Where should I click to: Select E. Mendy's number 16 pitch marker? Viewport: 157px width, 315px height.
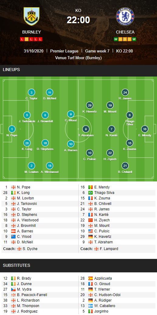click(x=145, y=129)
